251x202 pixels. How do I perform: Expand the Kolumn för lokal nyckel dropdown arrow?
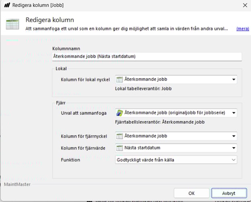tap(233, 79)
